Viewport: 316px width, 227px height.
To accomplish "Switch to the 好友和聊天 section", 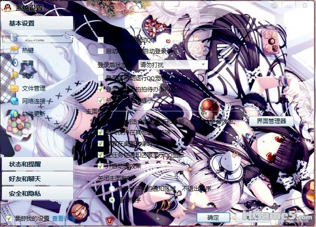I will click(x=37, y=179).
